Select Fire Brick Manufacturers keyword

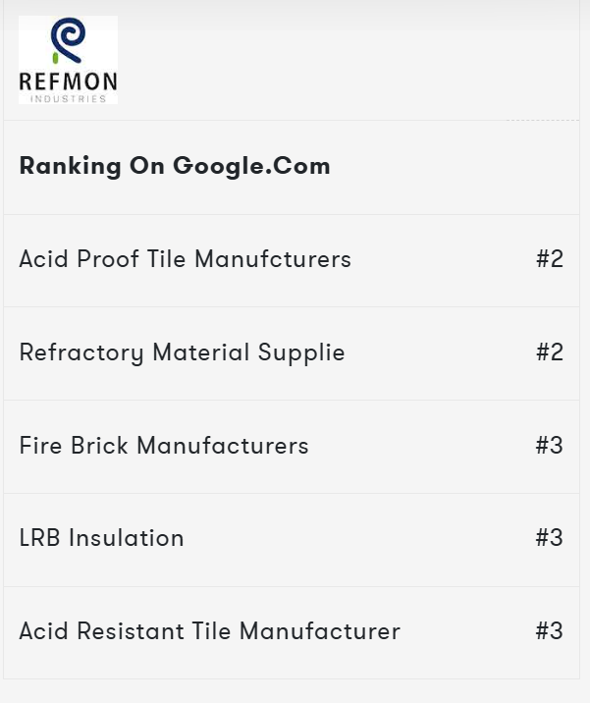click(x=164, y=446)
